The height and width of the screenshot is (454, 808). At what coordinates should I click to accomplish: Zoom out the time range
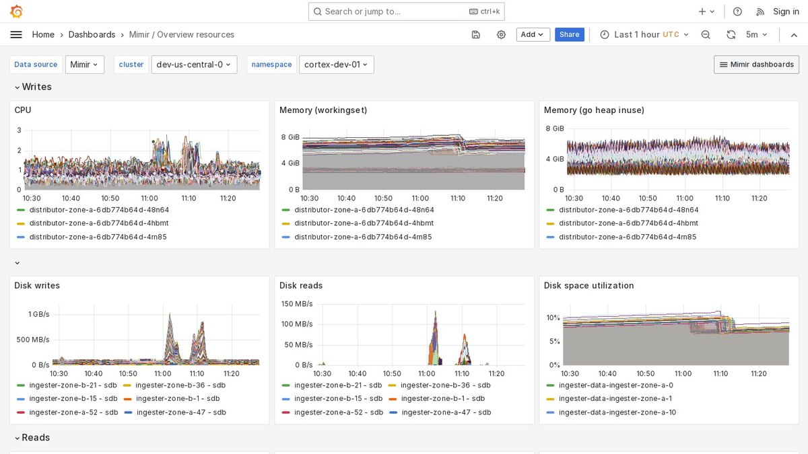pos(706,34)
